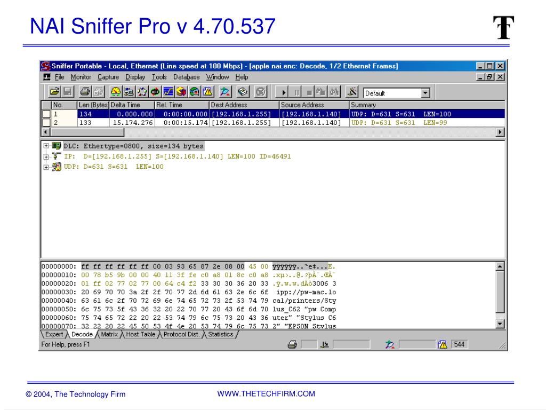This screenshot has width=546, height=410.
Task: Click the frame list right scroll arrow
Action: click(500, 132)
